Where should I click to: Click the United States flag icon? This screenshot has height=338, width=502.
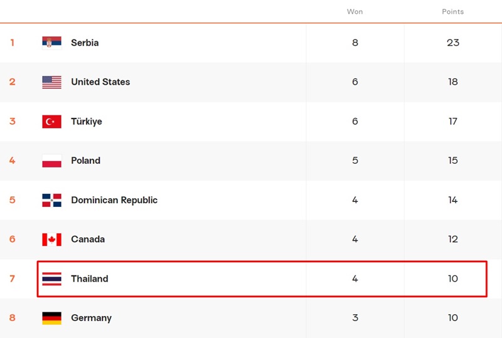pos(51,82)
